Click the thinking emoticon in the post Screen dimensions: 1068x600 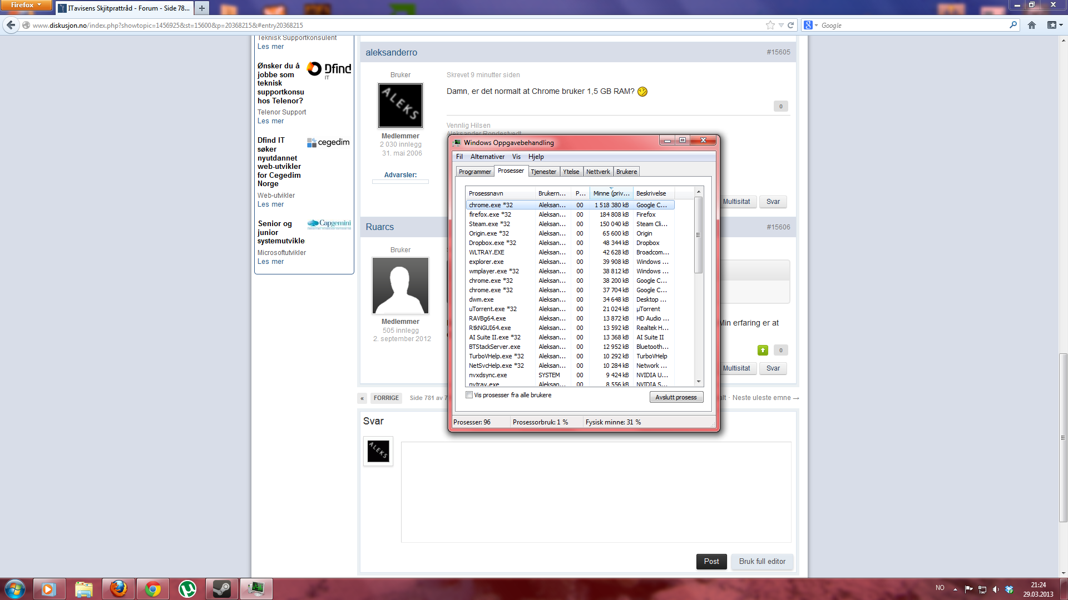pyautogui.click(x=642, y=92)
